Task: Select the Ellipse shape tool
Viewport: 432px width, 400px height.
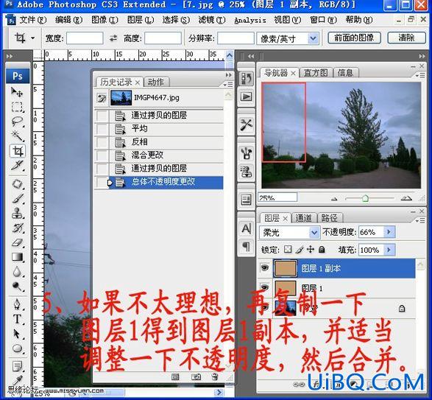Action: [x=17, y=348]
